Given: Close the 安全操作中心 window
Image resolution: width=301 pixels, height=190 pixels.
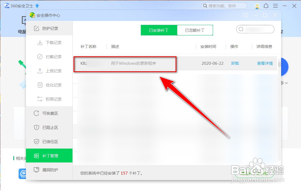Looking at the screenshot, I should click(x=275, y=15).
